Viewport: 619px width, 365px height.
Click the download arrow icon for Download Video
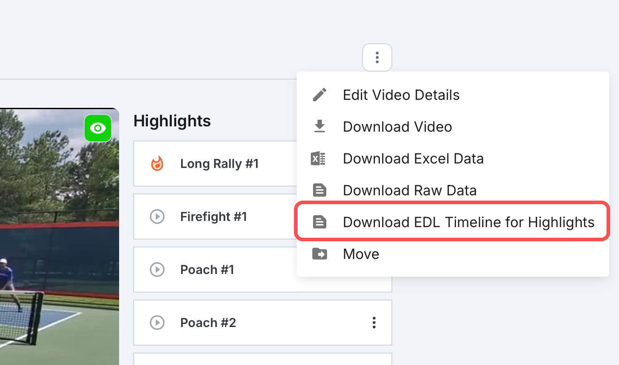(319, 127)
